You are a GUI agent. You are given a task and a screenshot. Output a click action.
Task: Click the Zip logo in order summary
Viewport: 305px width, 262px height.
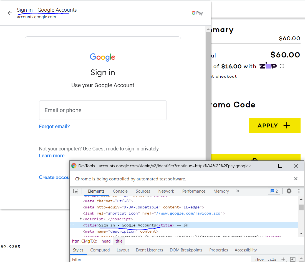[x=268, y=66]
